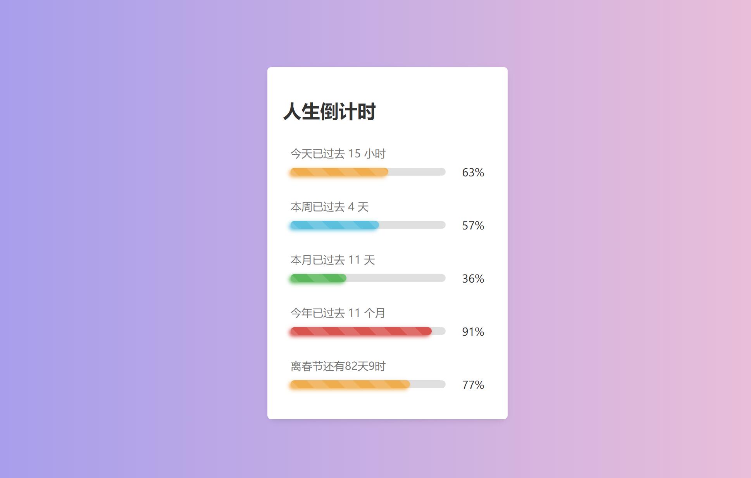Viewport: 751px width, 478px height.
Task: Click the unfilled gray part of the monthly bar
Action: pos(396,278)
